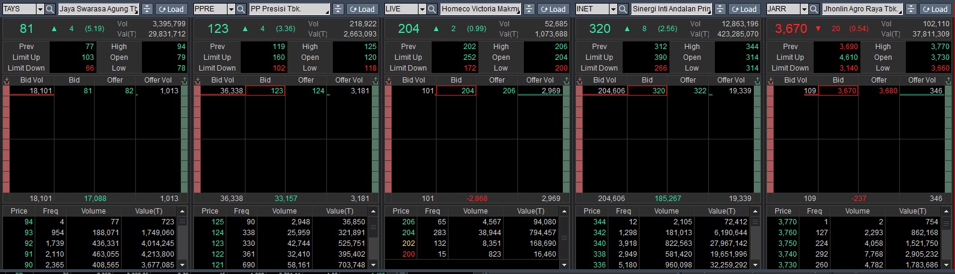This screenshot has height=274, width=955.
Task: Select the Freq column header in INET trade table
Action: (x=623, y=211)
